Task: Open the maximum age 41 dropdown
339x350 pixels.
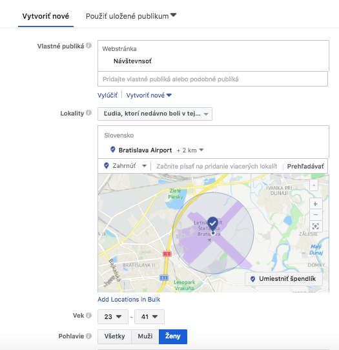Action: tap(149, 316)
